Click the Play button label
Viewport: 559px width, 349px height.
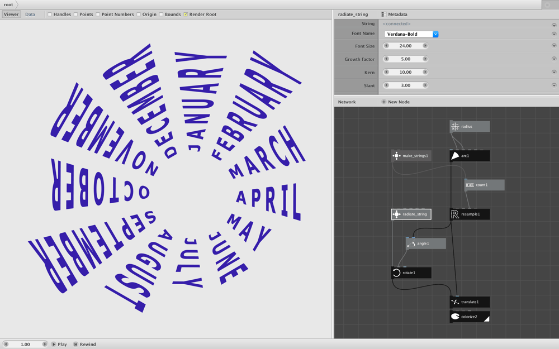click(x=62, y=344)
